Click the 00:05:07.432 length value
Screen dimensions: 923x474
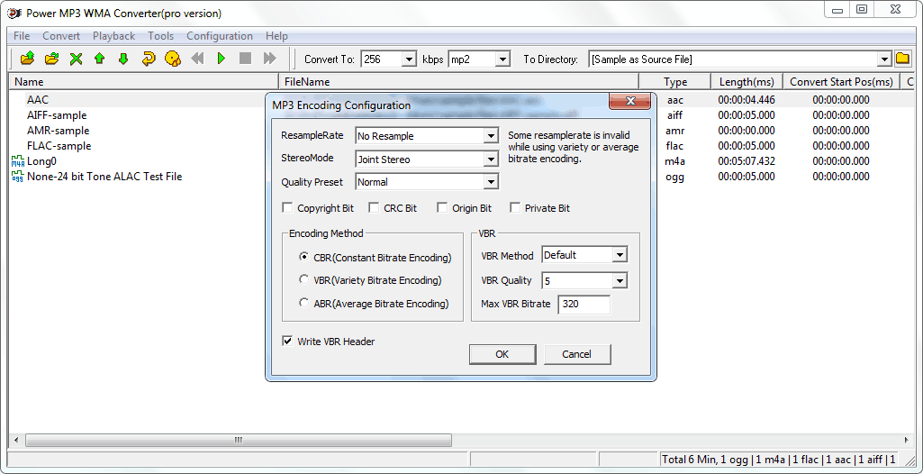pyautogui.click(x=747, y=161)
